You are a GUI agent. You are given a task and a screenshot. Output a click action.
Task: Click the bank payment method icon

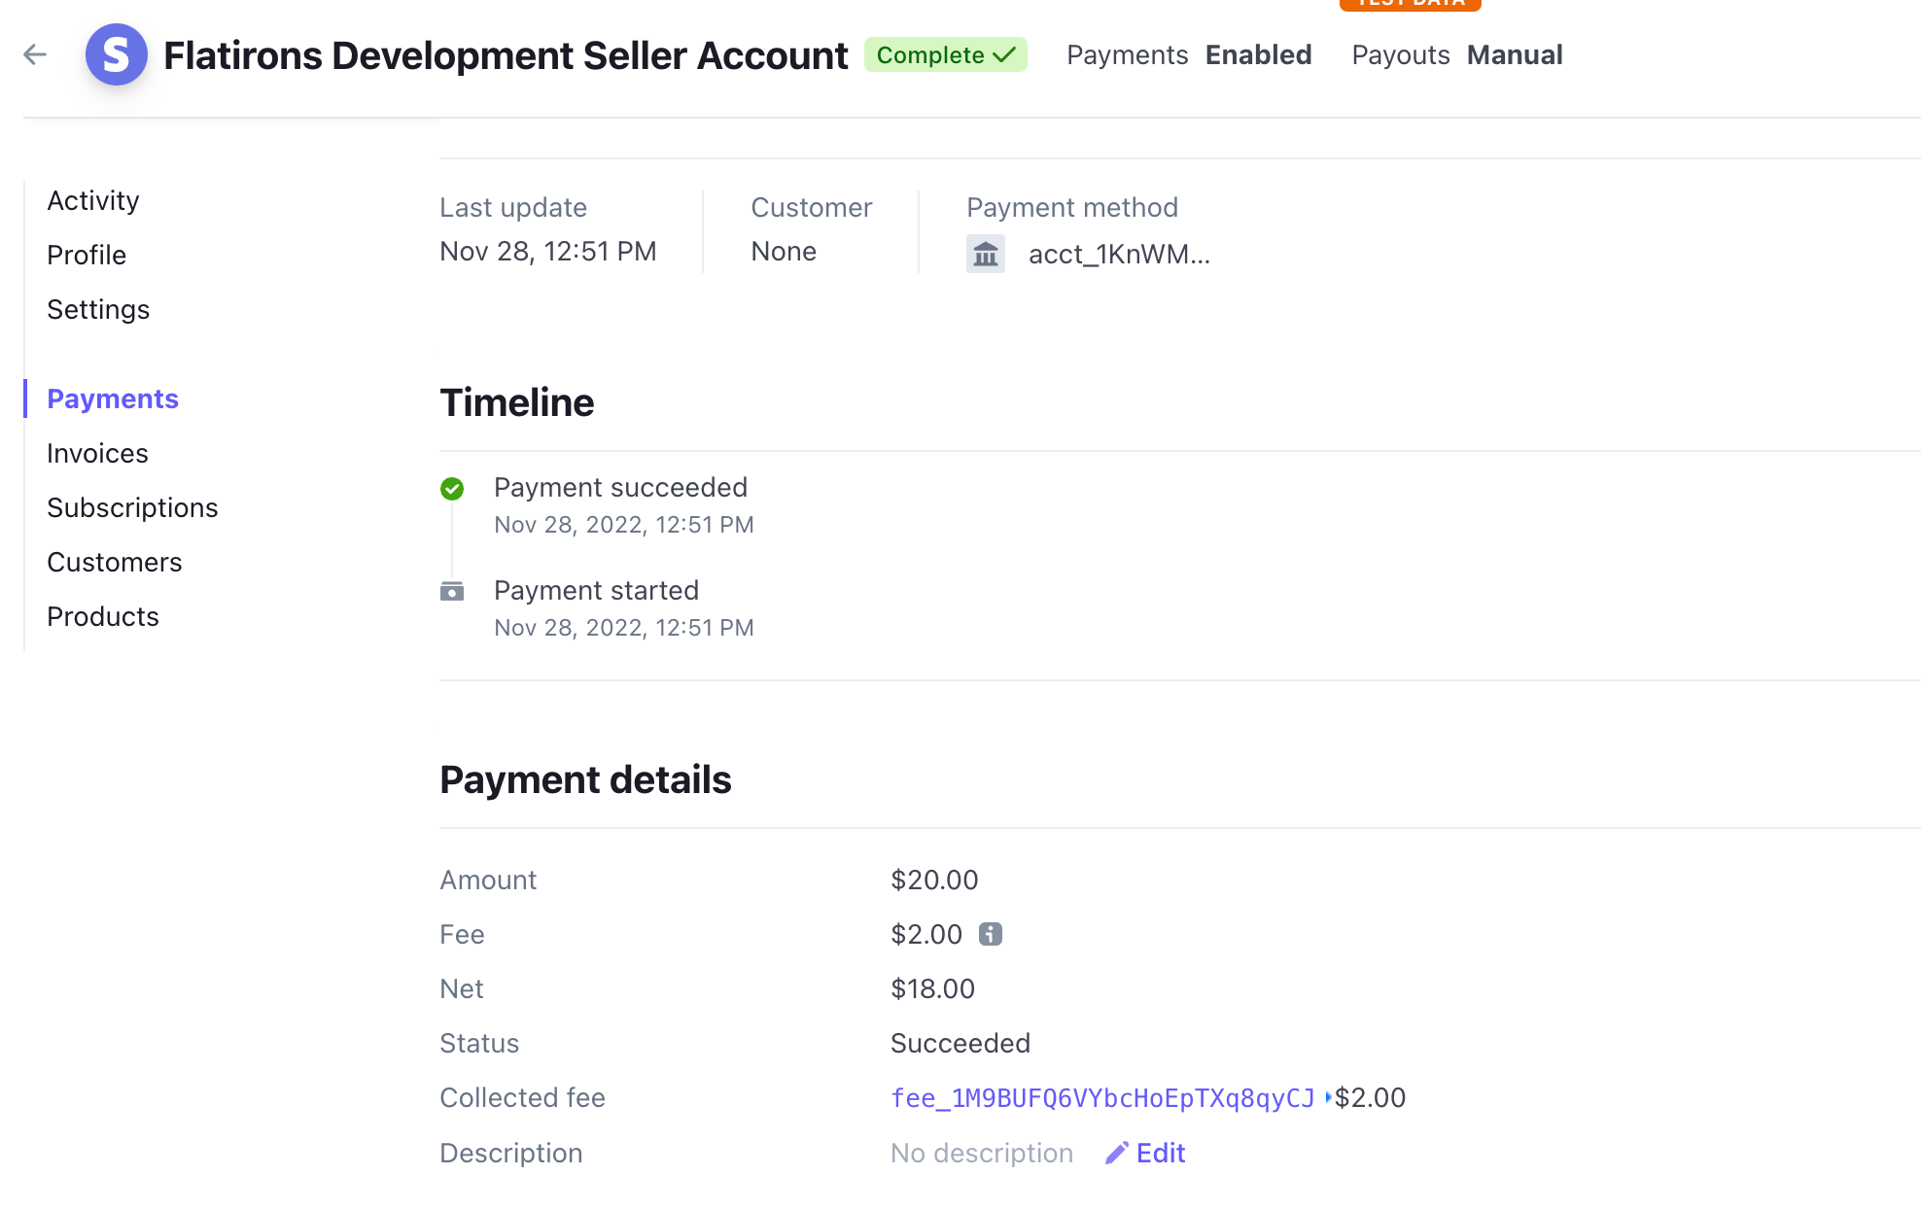tap(985, 254)
